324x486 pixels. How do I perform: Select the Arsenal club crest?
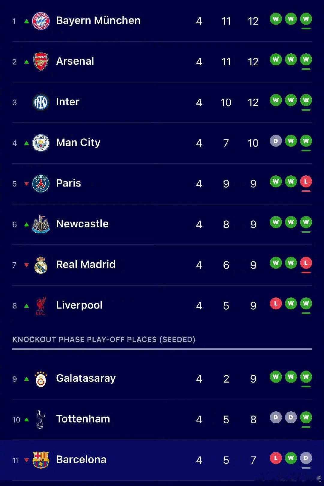(41, 62)
